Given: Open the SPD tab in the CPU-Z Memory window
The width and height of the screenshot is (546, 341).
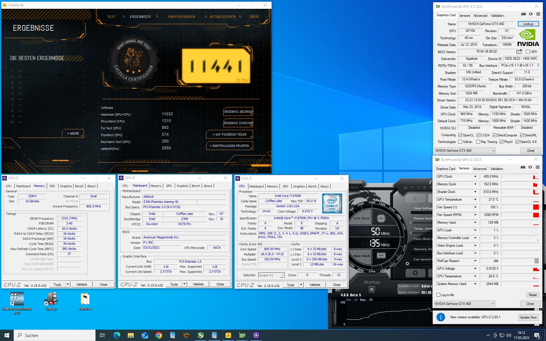Looking at the screenshot, I should click(52, 186).
